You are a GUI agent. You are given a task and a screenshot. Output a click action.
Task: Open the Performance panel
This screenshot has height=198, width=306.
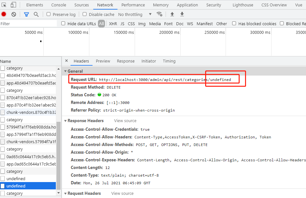[x=133, y=5]
